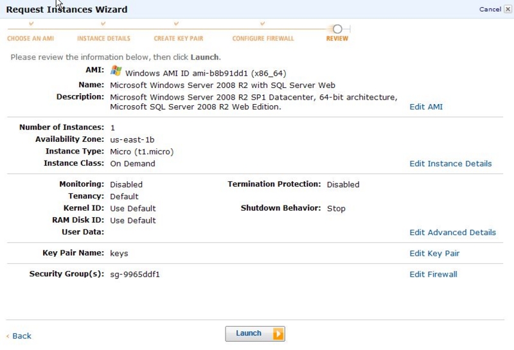514x350 pixels.
Task: Click the Tenancy value Default
Action: pyautogui.click(x=124, y=197)
